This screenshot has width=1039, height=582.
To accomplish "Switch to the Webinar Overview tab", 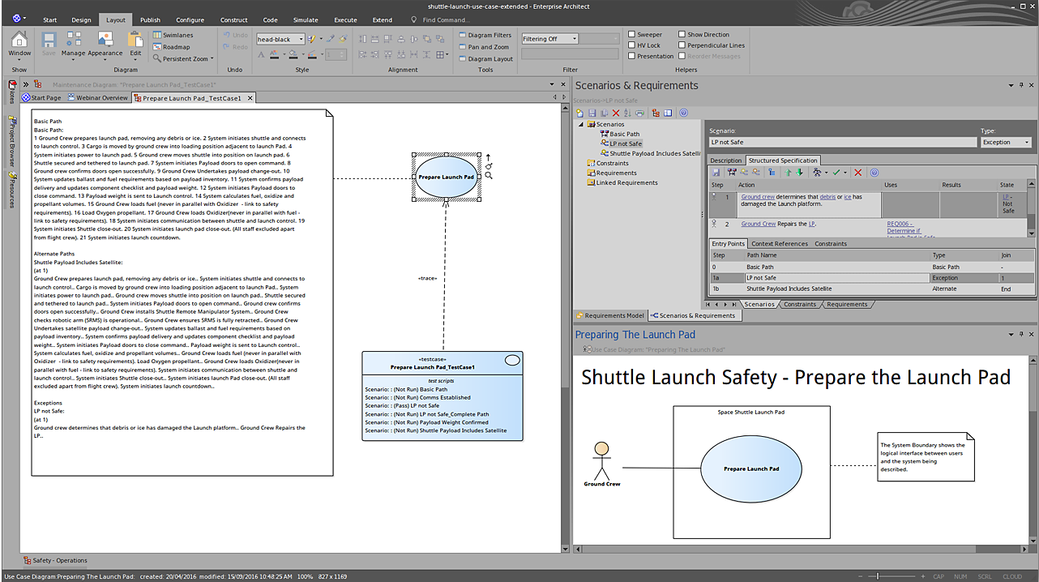I will click(99, 98).
